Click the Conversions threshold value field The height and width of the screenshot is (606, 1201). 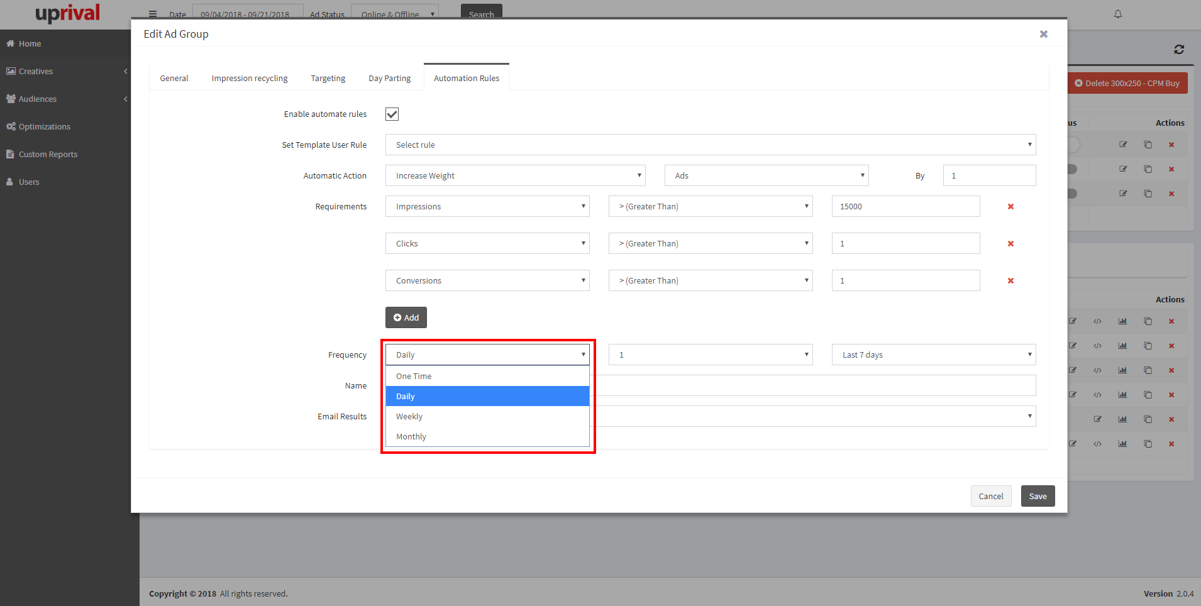pyautogui.click(x=906, y=280)
